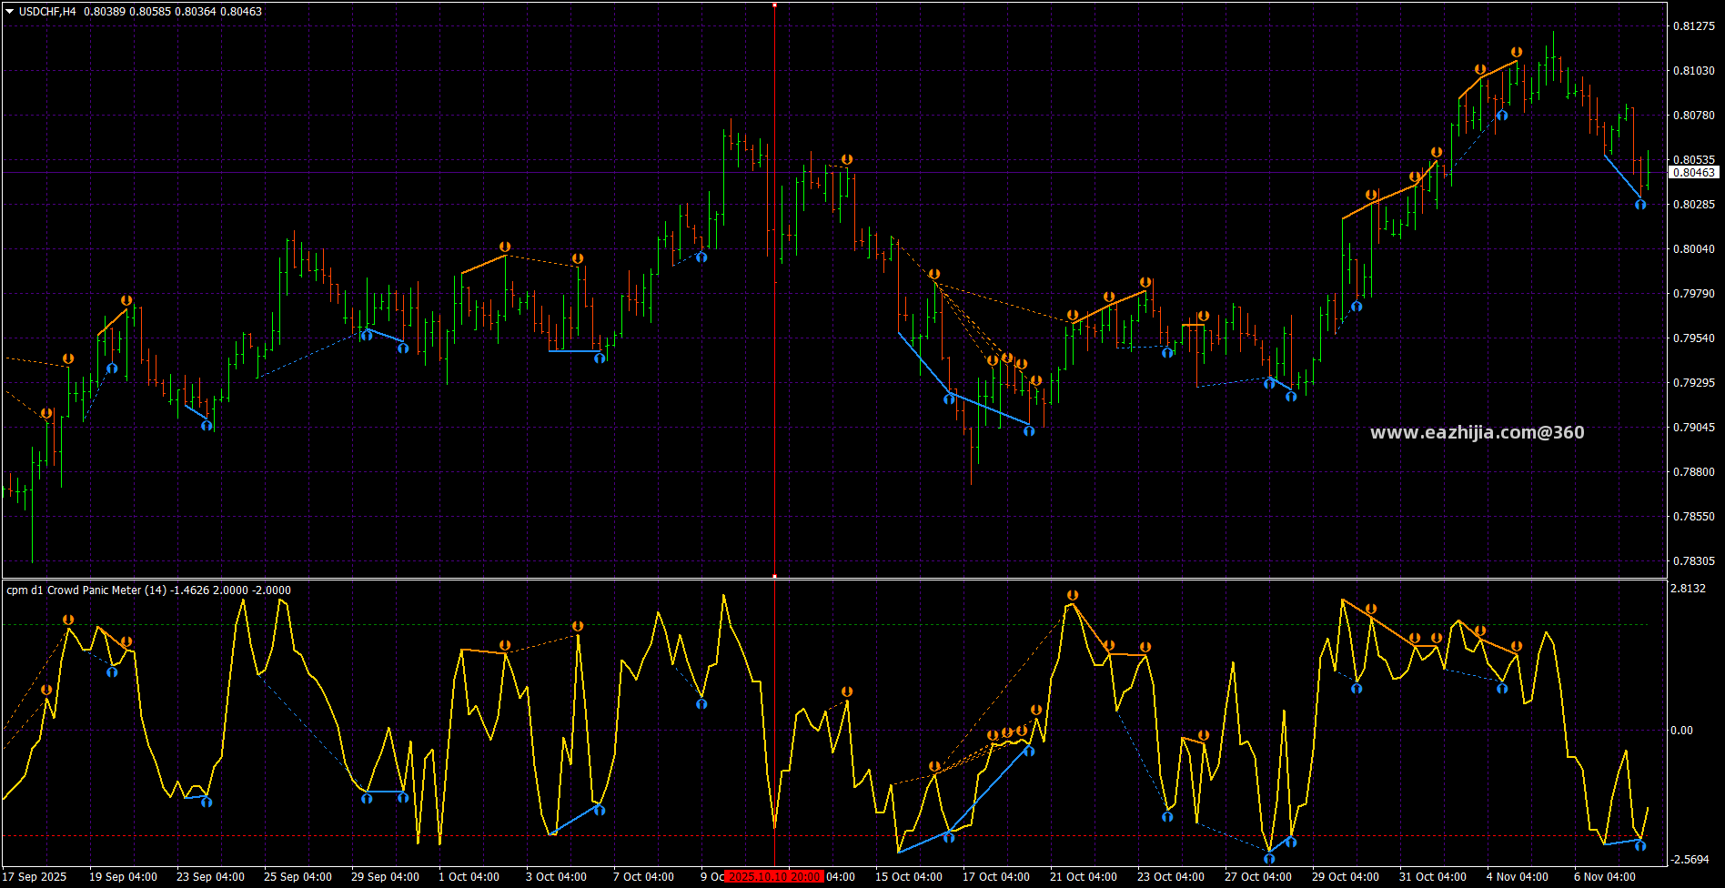This screenshot has width=1725, height=888.
Task: Click the price scale label 0.80040
Action: click(x=1694, y=249)
